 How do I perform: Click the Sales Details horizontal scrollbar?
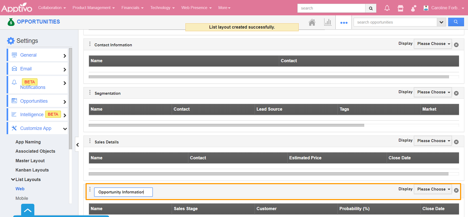268,174
